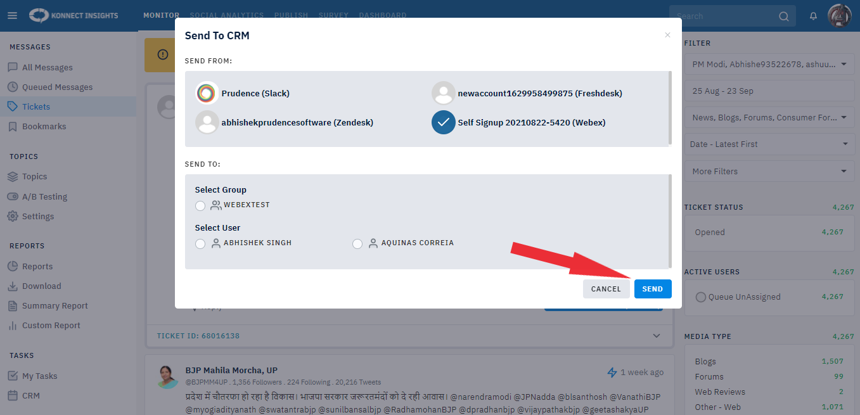Click the notification bell icon
This screenshot has width=860, height=415.
pyautogui.click(x=813, y=15)
